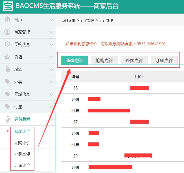184x173 pixels.
Task: Select the 粉丝 sidebar menu label
Action: coord(18,70)
